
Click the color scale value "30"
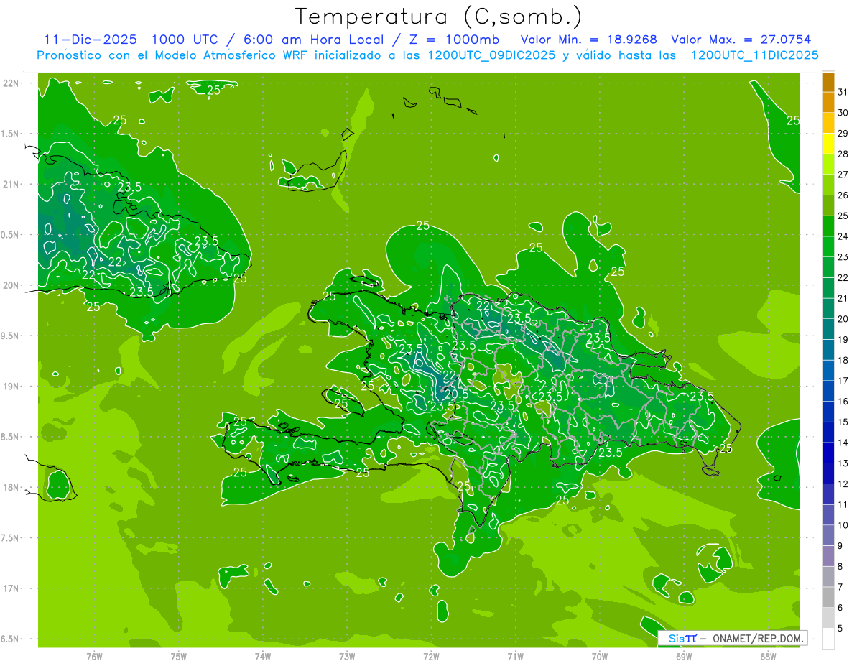click(843, 113)
